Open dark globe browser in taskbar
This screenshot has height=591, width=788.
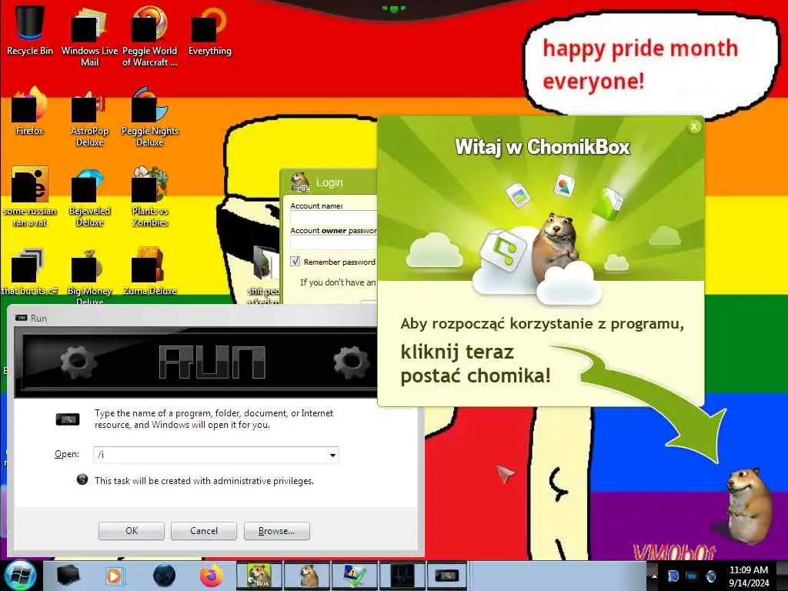coord(164,576)
